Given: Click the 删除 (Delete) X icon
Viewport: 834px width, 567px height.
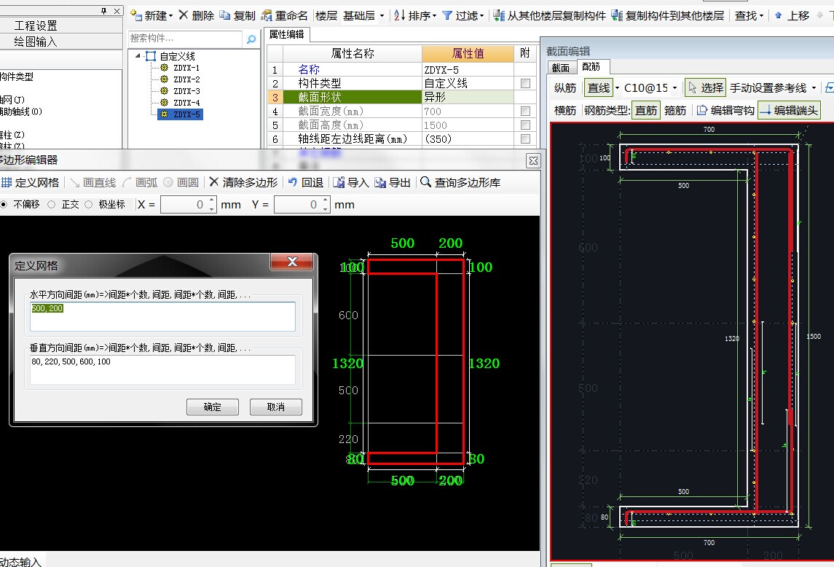Looking at the screenshot, I should [184, 15].
